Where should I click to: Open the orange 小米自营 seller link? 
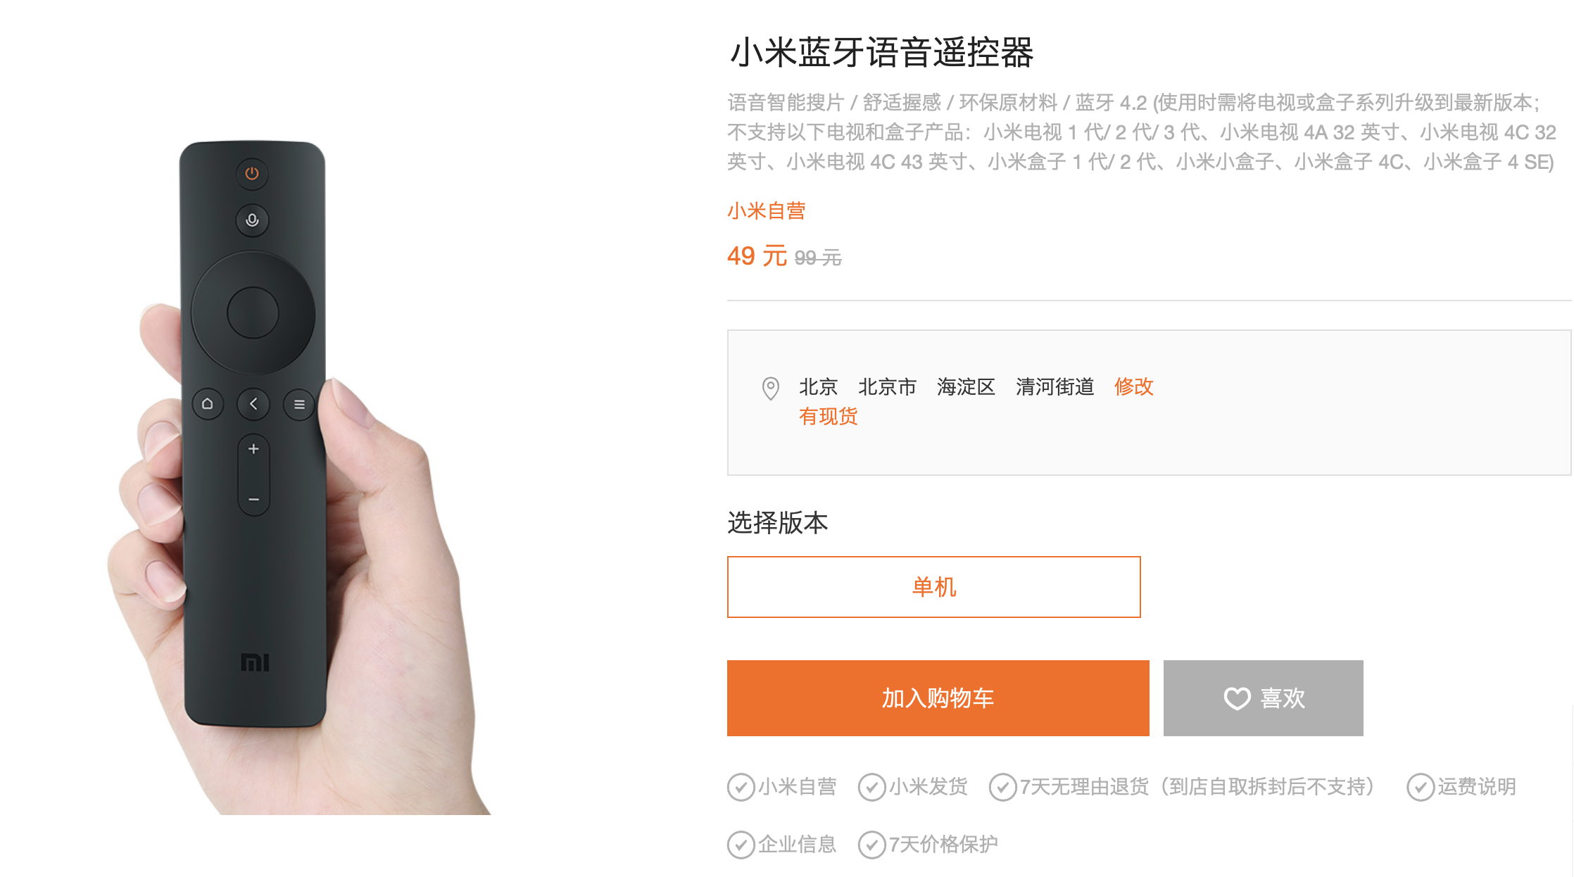coord(766,210)
